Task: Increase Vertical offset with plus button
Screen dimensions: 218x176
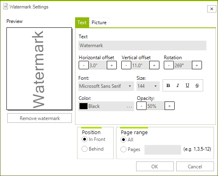Action: pyautogui.click(x=154, y=65)
